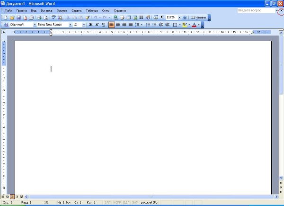Open the Файл menu
Viewport: 284px width, 206px height.
pos(9,11)
